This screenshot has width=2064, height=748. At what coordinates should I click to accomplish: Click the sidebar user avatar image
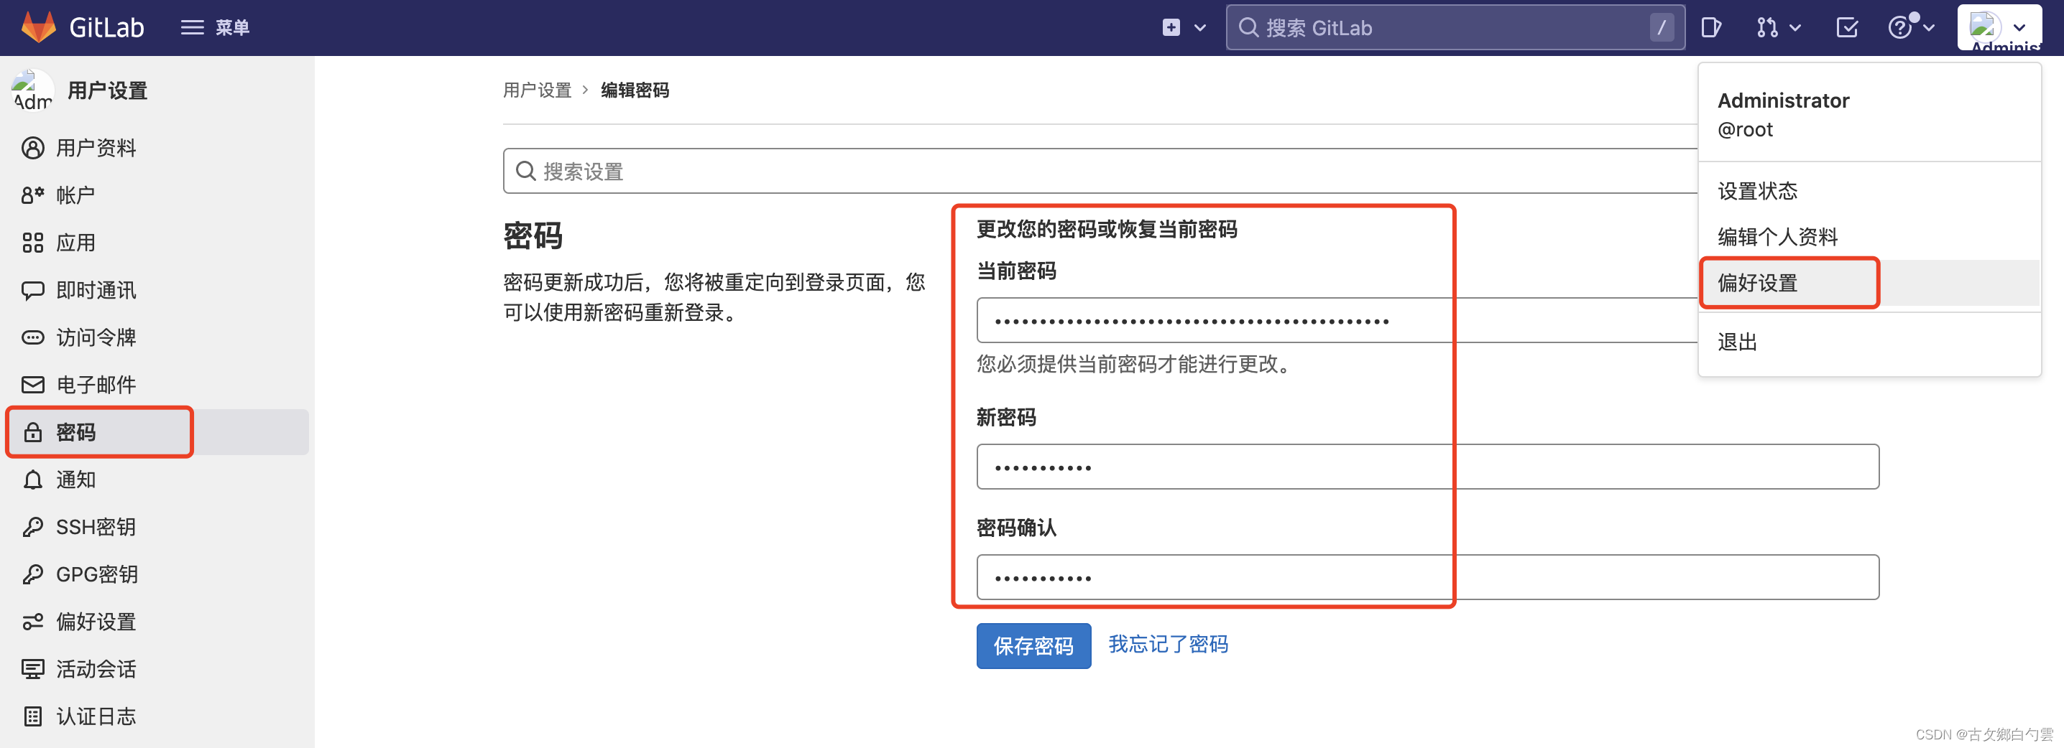tap(32, 90)
